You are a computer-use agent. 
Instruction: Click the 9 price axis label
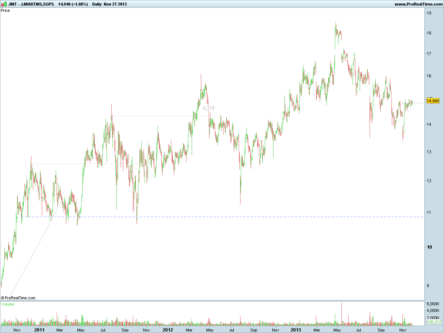coord(428,286)
